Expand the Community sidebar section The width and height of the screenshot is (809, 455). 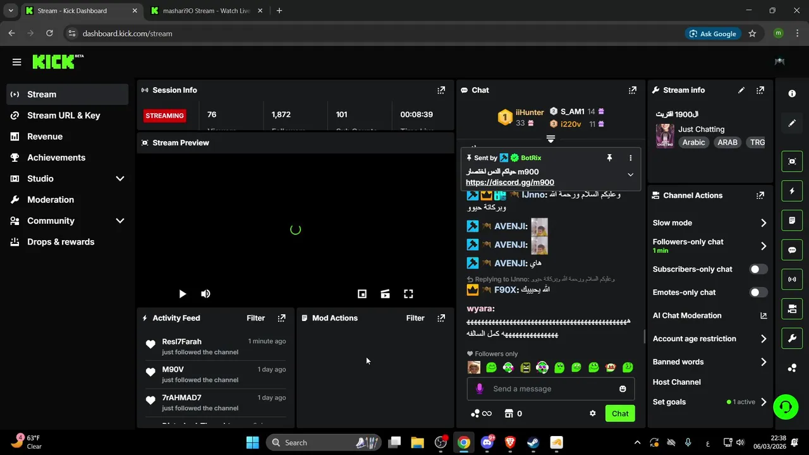(120, 221)
